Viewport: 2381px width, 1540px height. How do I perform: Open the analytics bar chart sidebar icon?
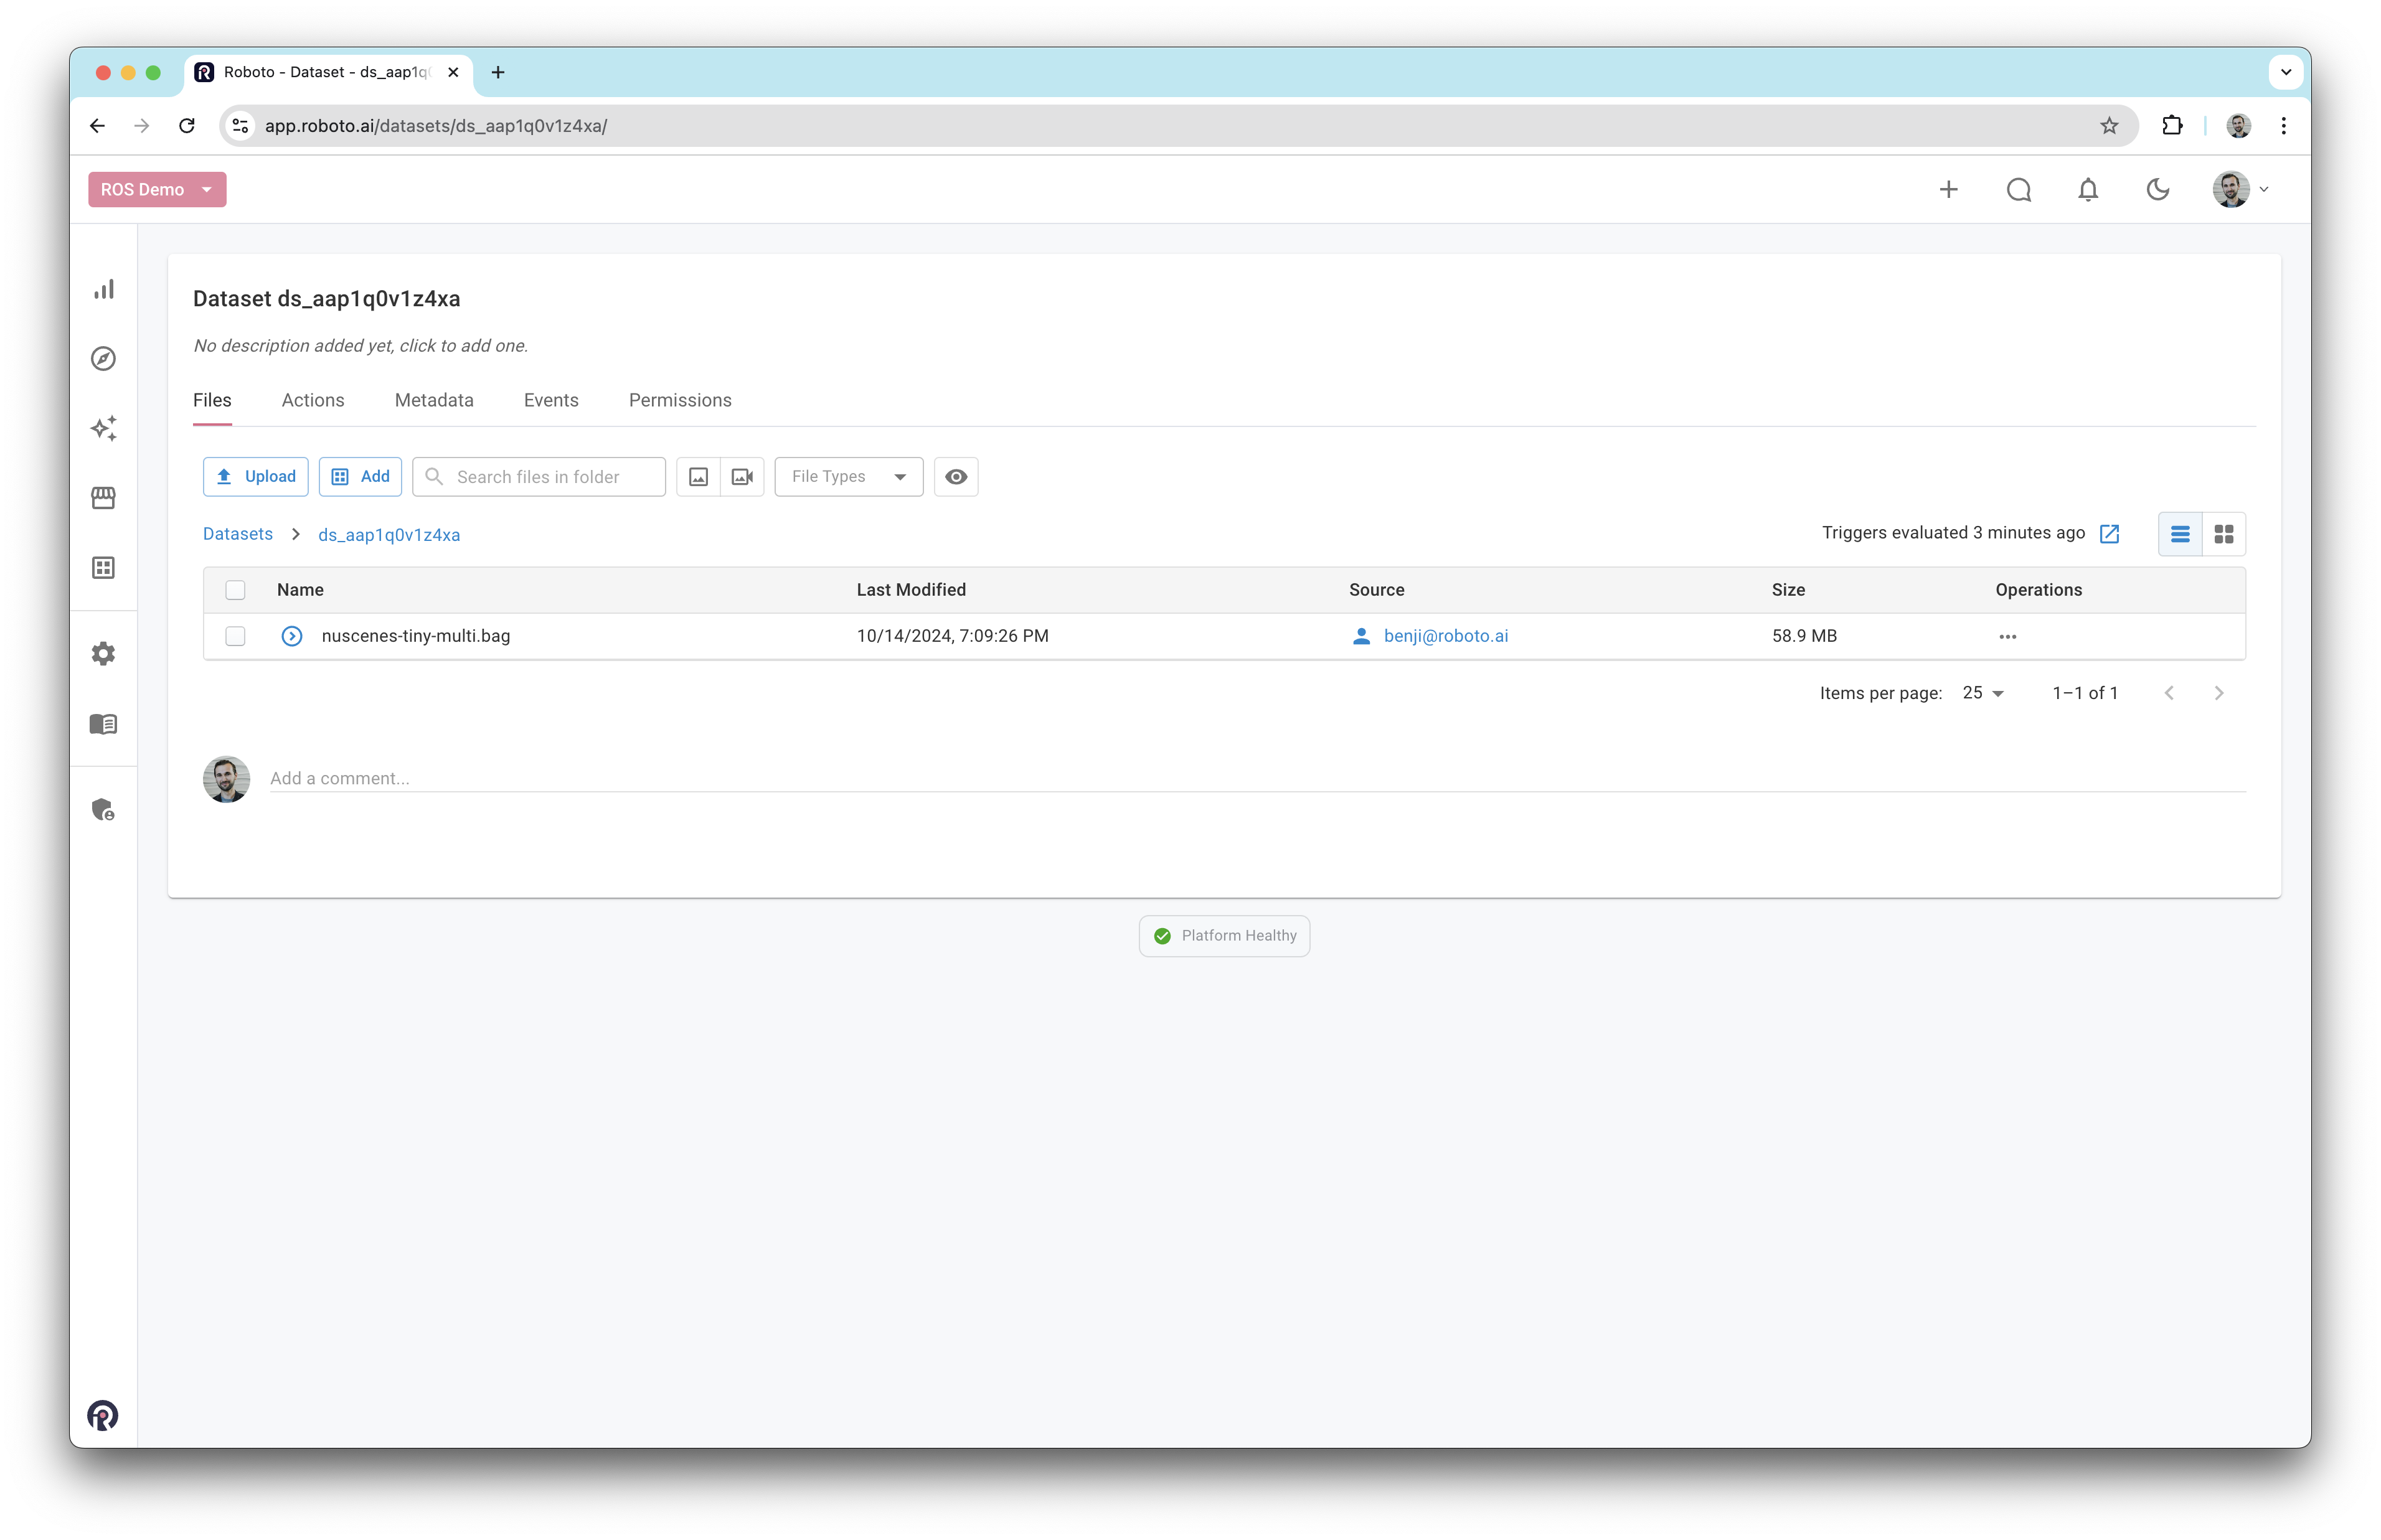click(104, 289)
